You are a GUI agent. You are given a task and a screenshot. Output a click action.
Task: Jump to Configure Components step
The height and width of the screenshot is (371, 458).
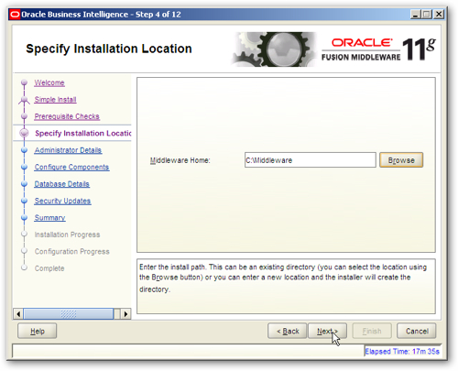click(71, 167)
